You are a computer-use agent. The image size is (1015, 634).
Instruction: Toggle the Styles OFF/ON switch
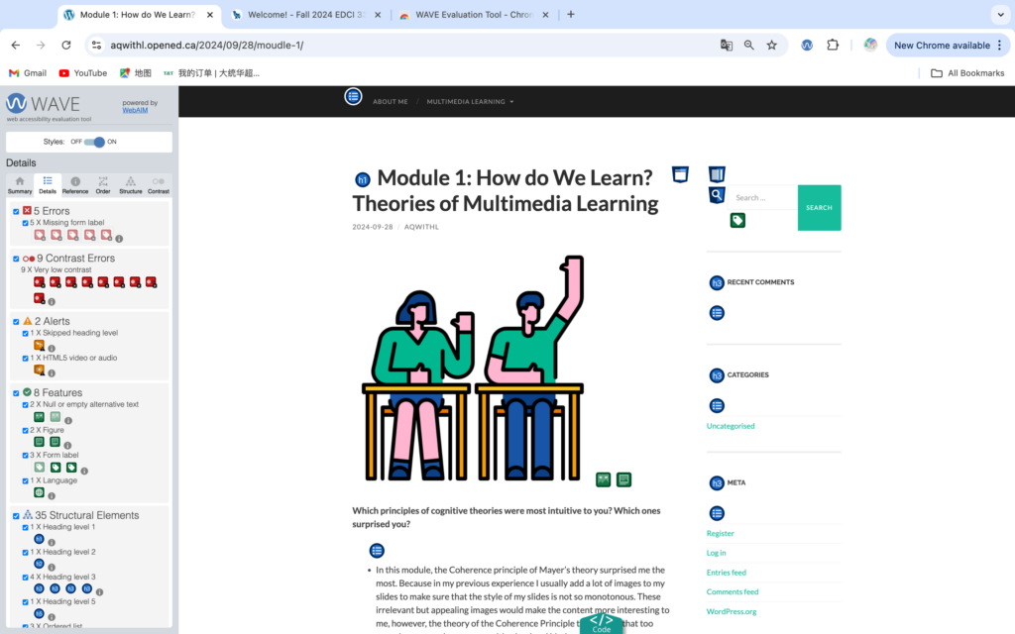coord(94,142)
